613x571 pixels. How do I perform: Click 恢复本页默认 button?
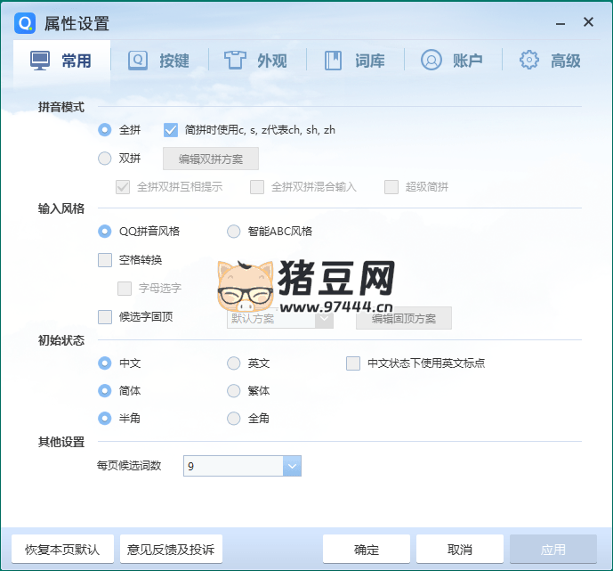coord(62,549)
